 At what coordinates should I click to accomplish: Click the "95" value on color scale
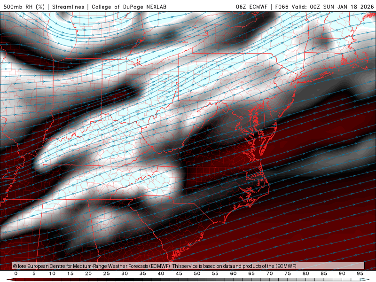tap(360, 274)
